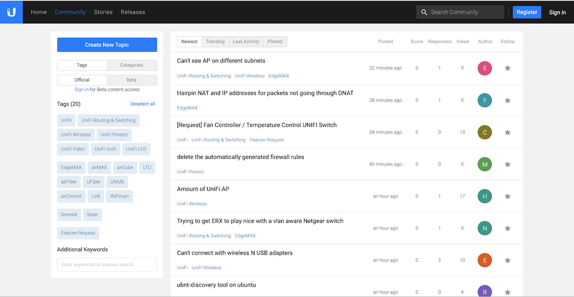Toggle the WiFiman tag filter
The width and height of the screenshot is (574, 297).
pos(120,197)
